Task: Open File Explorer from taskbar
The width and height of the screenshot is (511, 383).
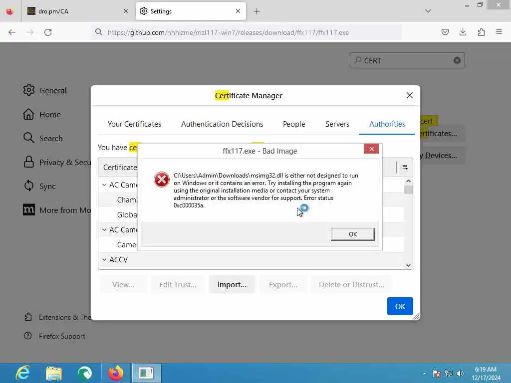Action: click(x=54, y=373)
